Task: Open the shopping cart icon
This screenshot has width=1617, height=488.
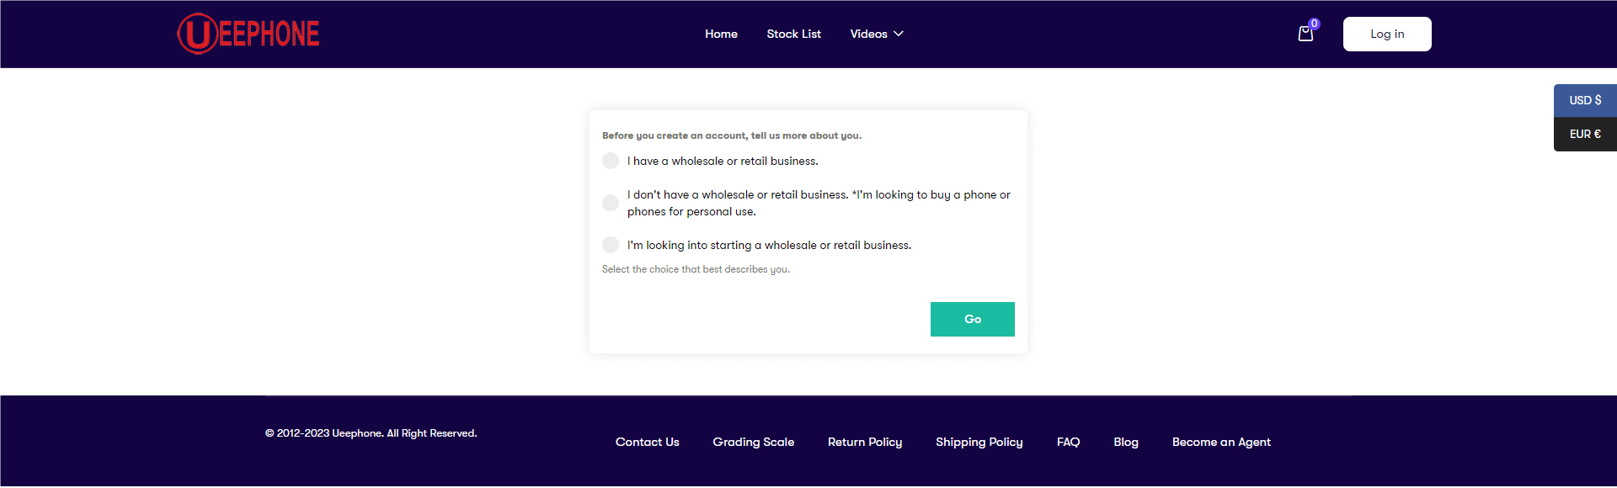Action: [x=1305, y=34]
